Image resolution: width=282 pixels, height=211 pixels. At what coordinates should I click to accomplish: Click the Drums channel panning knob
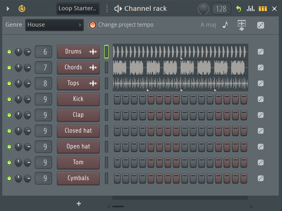pos(18,52)
